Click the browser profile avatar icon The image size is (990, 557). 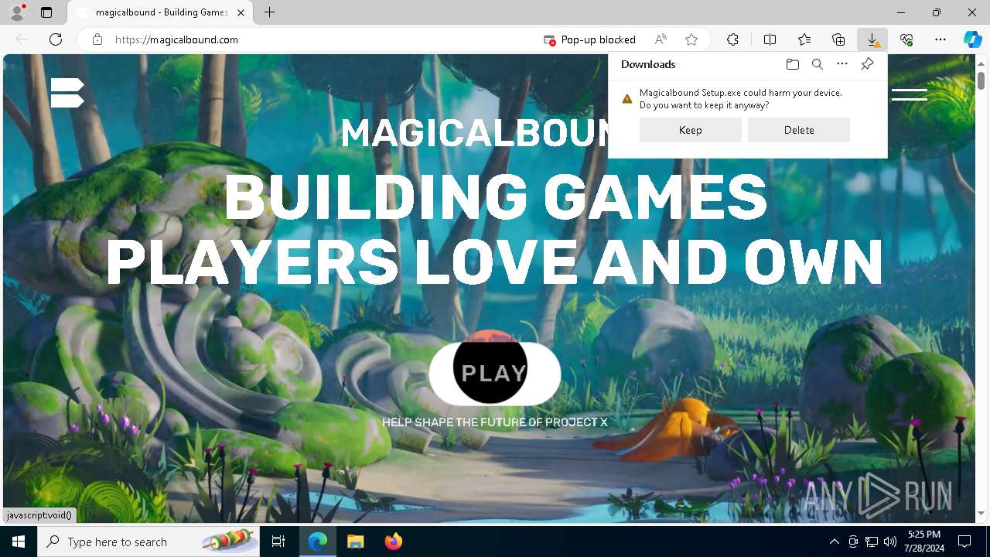pos(17,12)
